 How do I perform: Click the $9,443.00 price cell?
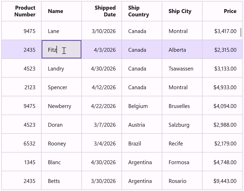pos(222,181)
